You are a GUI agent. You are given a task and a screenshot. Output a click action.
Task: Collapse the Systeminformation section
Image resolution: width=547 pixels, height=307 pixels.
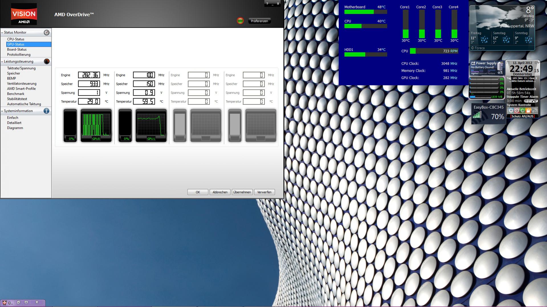coord(2,111)
